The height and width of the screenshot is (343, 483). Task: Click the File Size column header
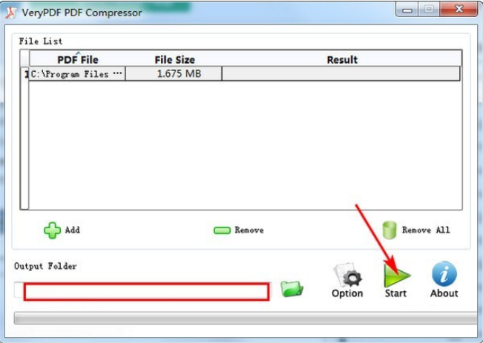[174, 59]
